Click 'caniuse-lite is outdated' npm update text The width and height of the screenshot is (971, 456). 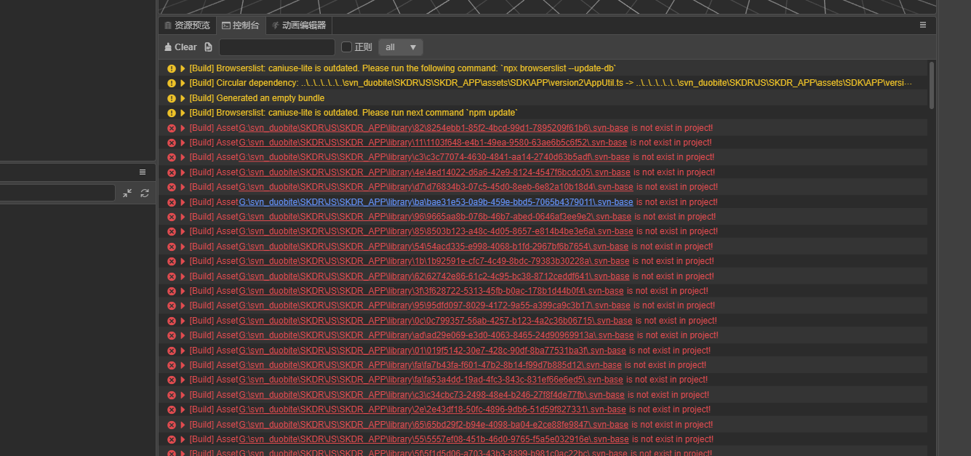353,113
